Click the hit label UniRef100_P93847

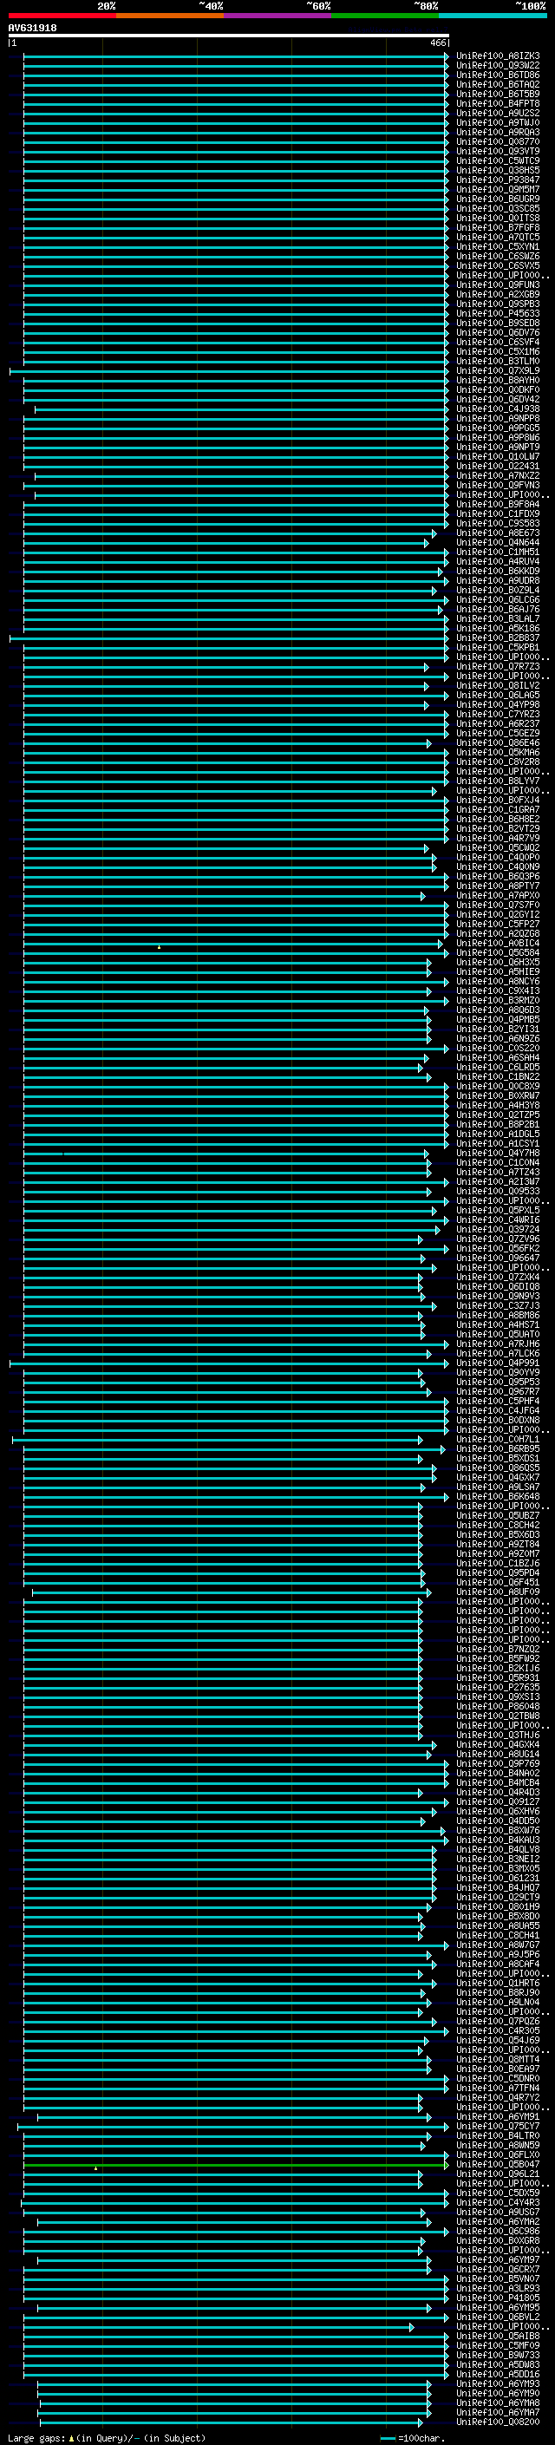498,180
